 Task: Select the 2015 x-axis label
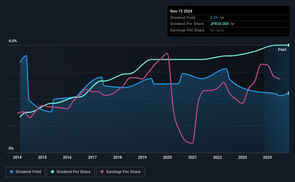[x=42, y=157]
